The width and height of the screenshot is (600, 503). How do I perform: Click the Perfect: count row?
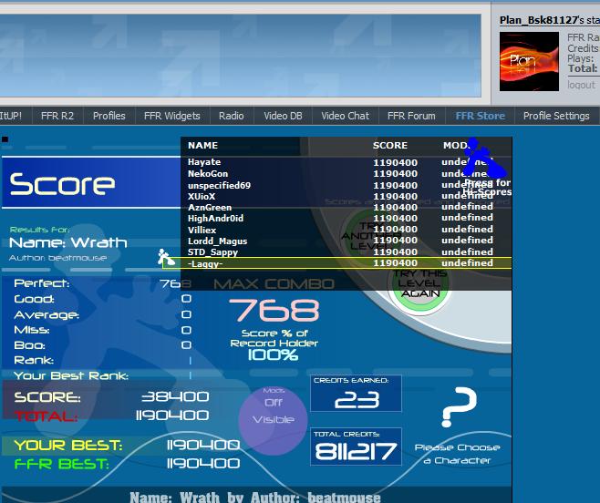(102, 283)
